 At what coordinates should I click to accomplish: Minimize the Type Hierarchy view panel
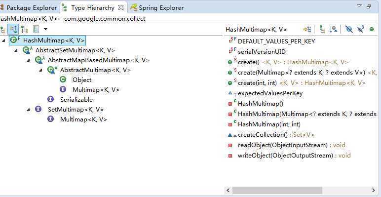click(x=369, y=6)
